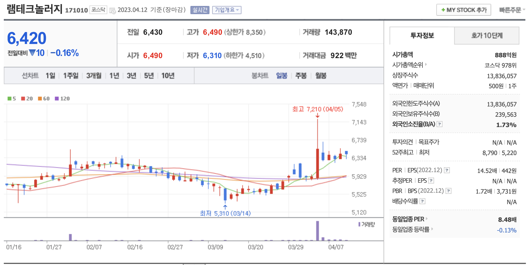Switch to the 호가10단계 tab
527x265 pixels.
[487, 36]
